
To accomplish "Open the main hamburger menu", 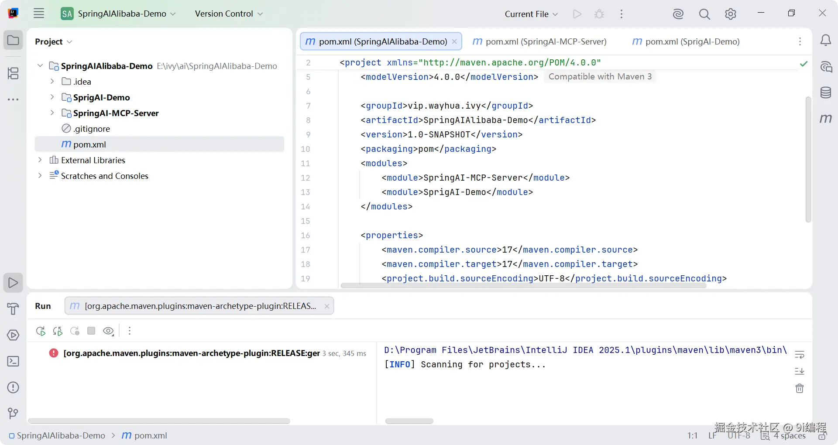I will click(x=39, y=14).
